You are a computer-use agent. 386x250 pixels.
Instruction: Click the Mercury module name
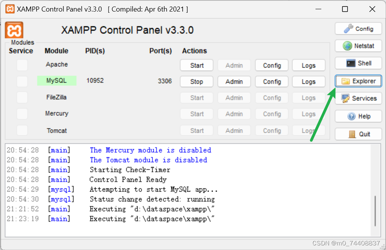(x=57, y=113)
